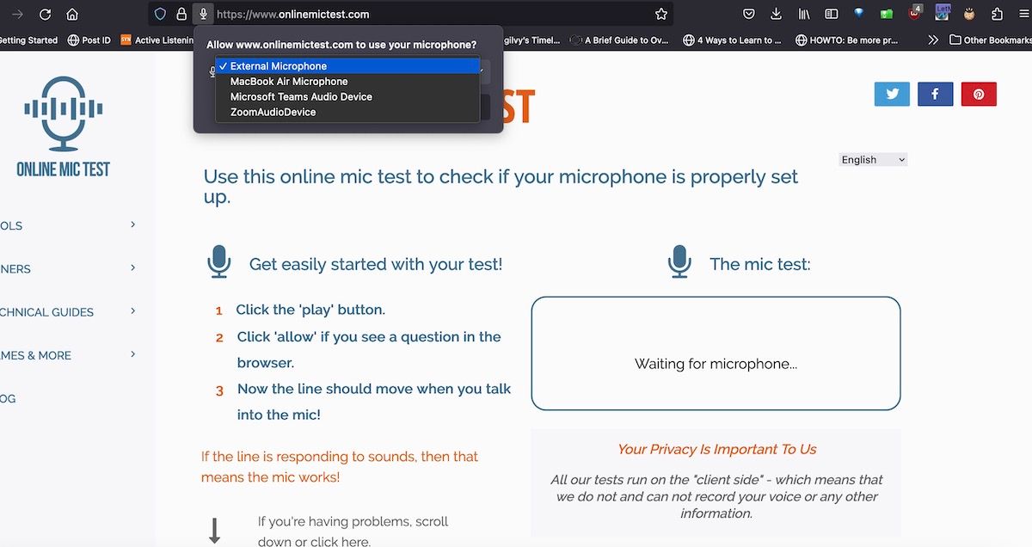The width and height of the screenshot is (1032, 547).
Task: Show more bookmarks with the double chevron
Action: click(932, 40)
